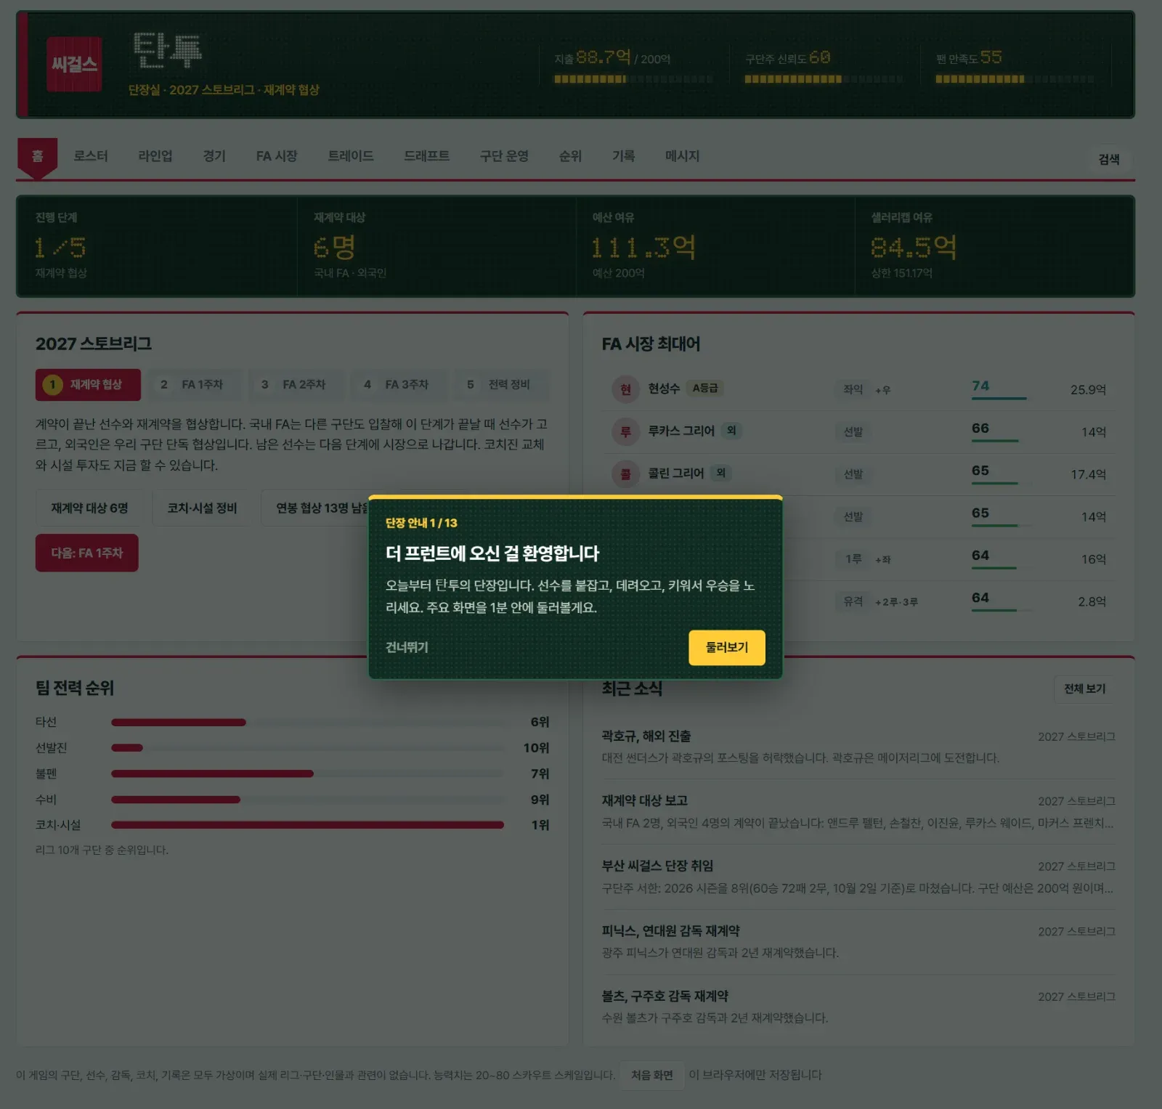Open the 메시지 tab
Screen dimensions: 1162x1109
(682, 156)
